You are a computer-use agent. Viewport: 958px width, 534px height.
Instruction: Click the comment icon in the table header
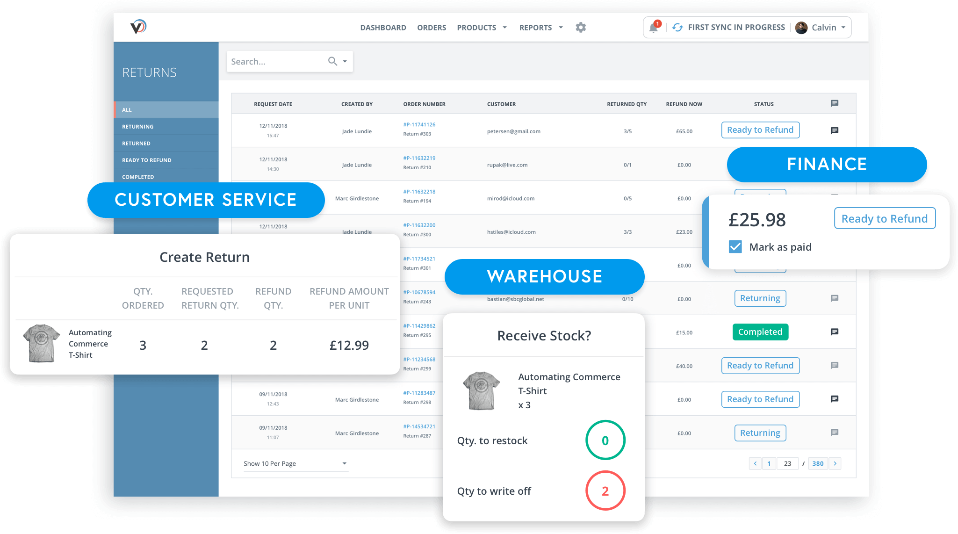coord(835,103)
